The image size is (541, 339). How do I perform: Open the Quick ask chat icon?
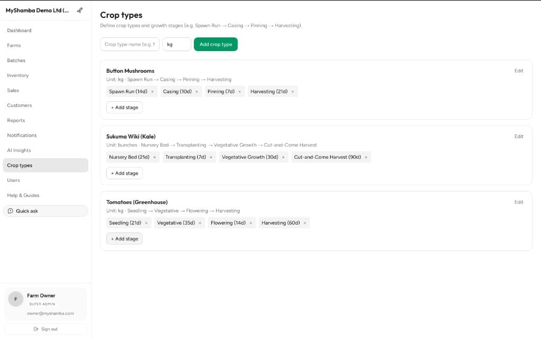click(x=10, y=210)
